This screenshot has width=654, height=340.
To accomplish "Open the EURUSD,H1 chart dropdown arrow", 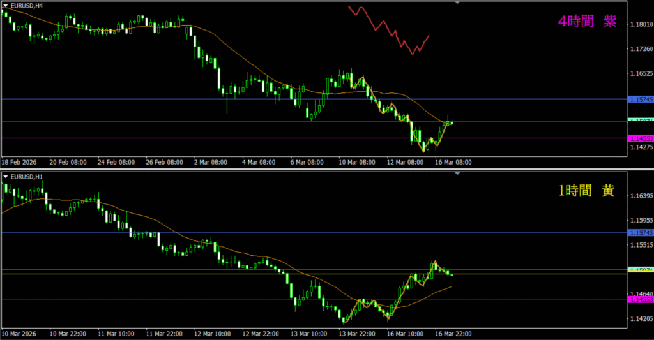I will 6,175.
